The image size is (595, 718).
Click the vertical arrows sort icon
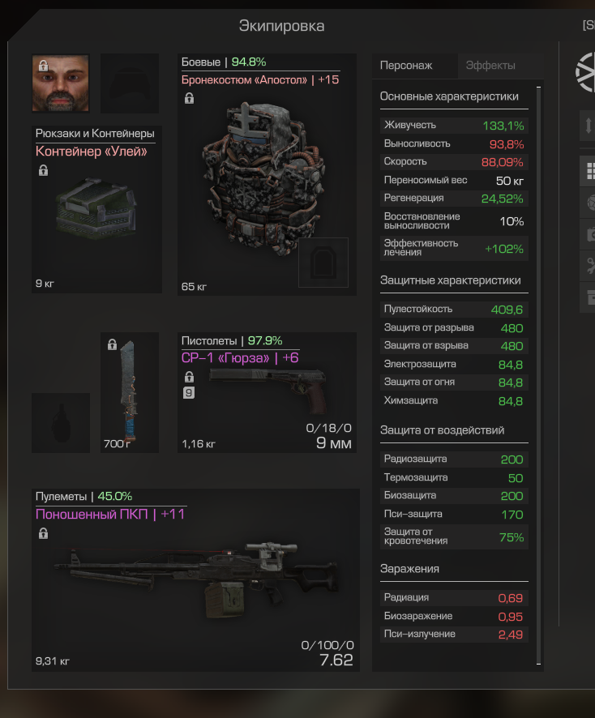(x=589, y=125)
